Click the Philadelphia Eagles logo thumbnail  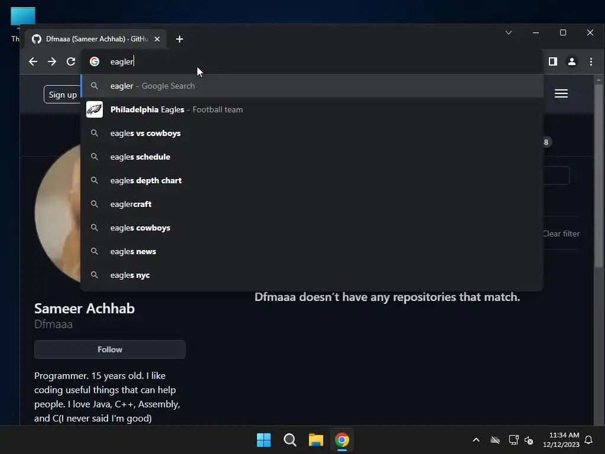click(95, 109)
